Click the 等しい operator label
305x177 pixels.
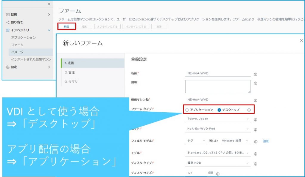tap(213, 141)
